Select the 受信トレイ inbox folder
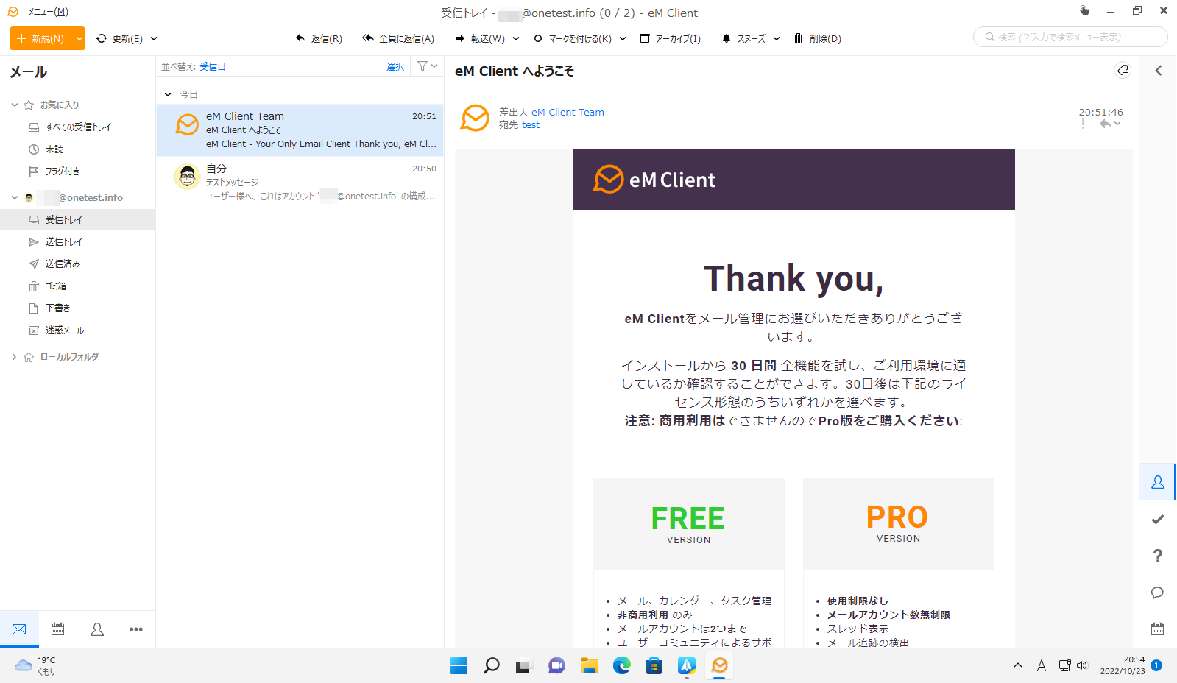Screen dimensions: 1177x683 [x=78, y=219]
